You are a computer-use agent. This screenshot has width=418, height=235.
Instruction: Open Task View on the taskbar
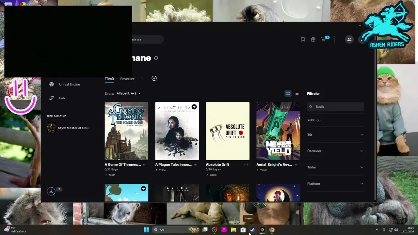click(205, 230)
